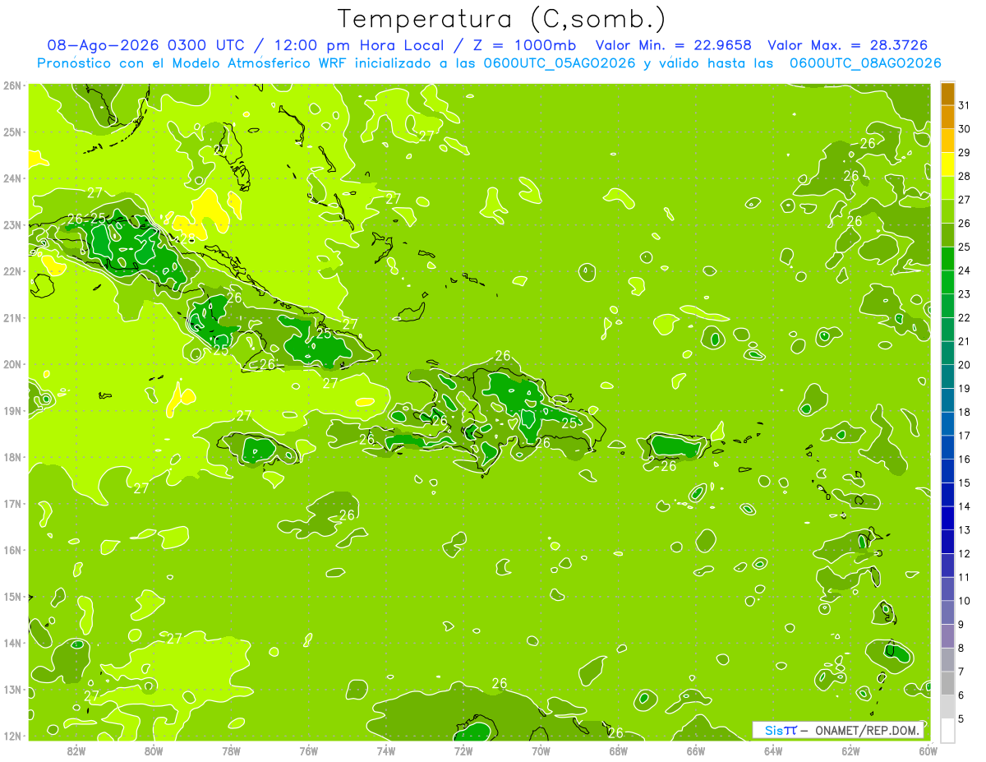Click the gray legend swatch between 6 and 7
The width and height of the screenshot is (986, 762).
coord(947,683)
